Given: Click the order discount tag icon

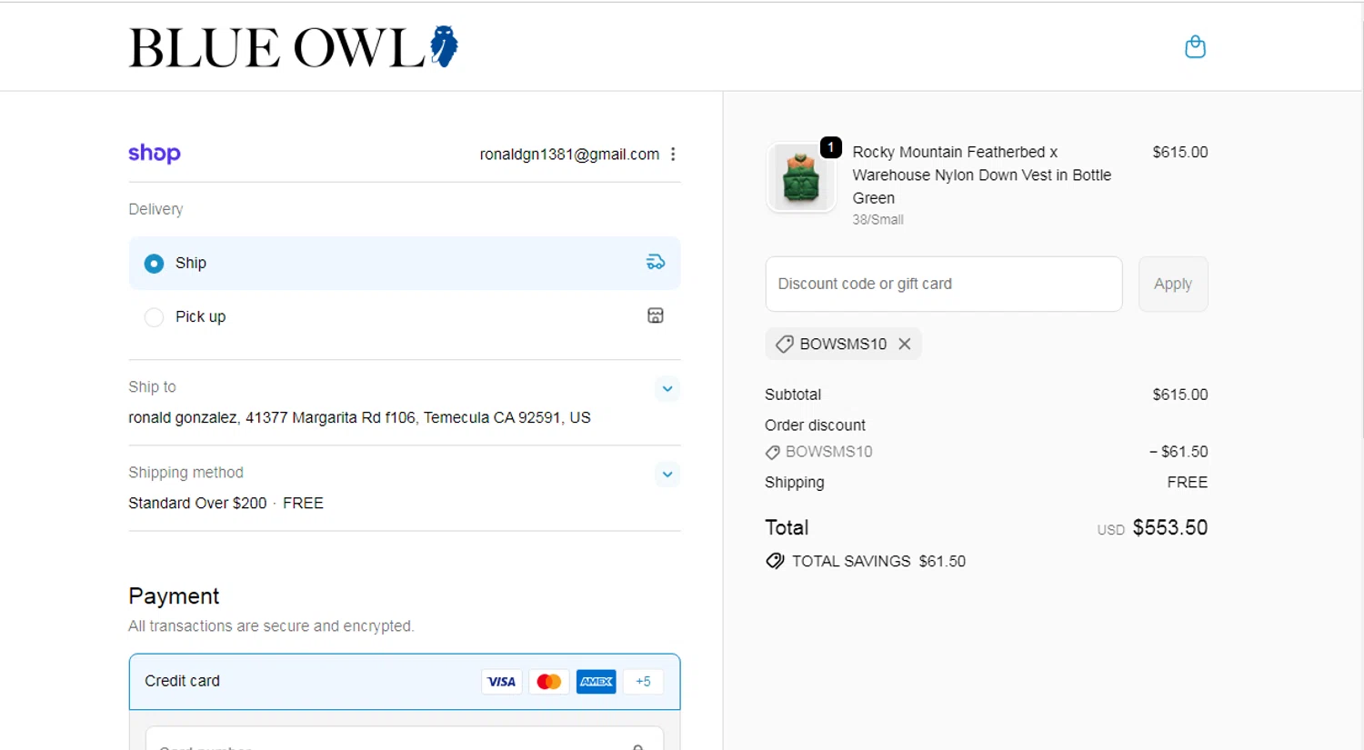Looking at the screenshot, I should pyautogui.click(x=773, y=452).
